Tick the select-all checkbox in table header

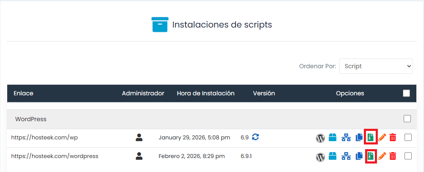point(407,93)
